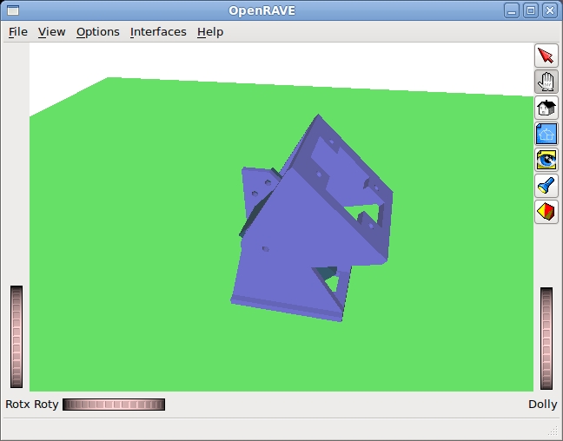The width and height of the screenshot is (563, 441).
Task: Reset camera with the Home icon
Action: (x=546, y=108)
